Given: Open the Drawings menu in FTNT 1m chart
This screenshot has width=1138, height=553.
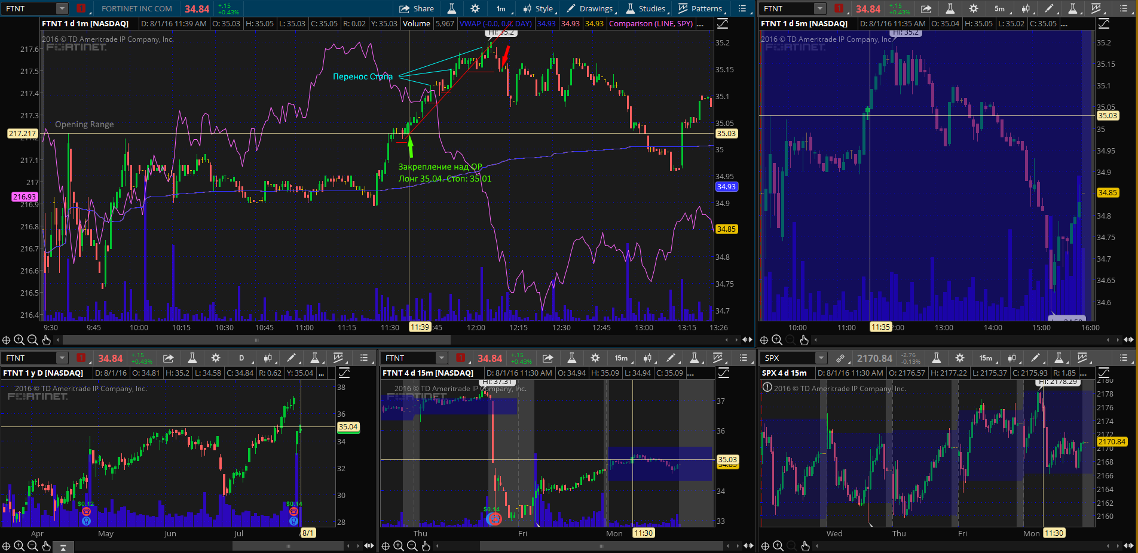Looking at the screenshot, I should point(589,8).
